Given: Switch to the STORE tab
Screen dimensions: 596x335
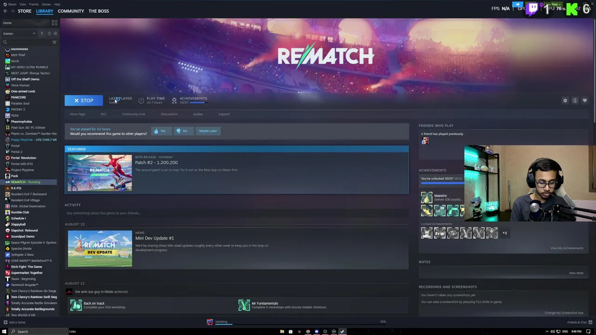Looking at the screenshot, I should point(24,11).
